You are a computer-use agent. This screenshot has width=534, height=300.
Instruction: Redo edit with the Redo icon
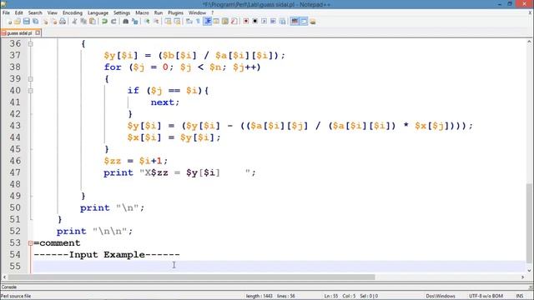pos(113,22)
